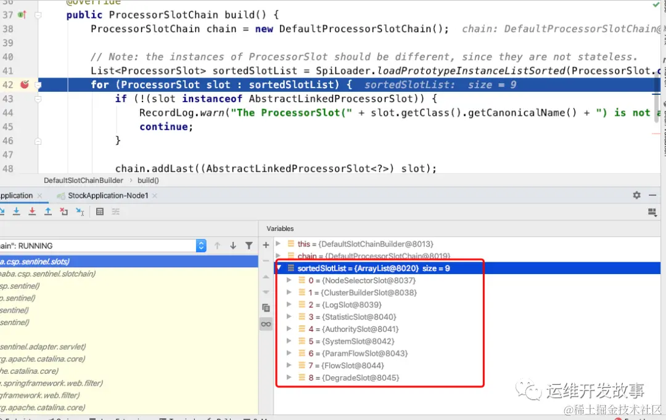Expand the AuthoritySlot@8041 entry

(289, 329)
